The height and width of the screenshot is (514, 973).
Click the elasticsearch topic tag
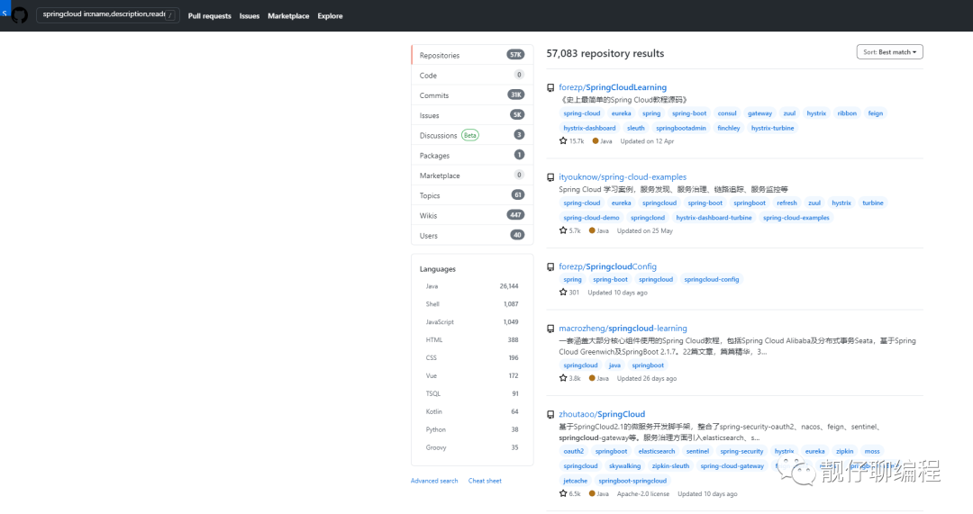656,451
